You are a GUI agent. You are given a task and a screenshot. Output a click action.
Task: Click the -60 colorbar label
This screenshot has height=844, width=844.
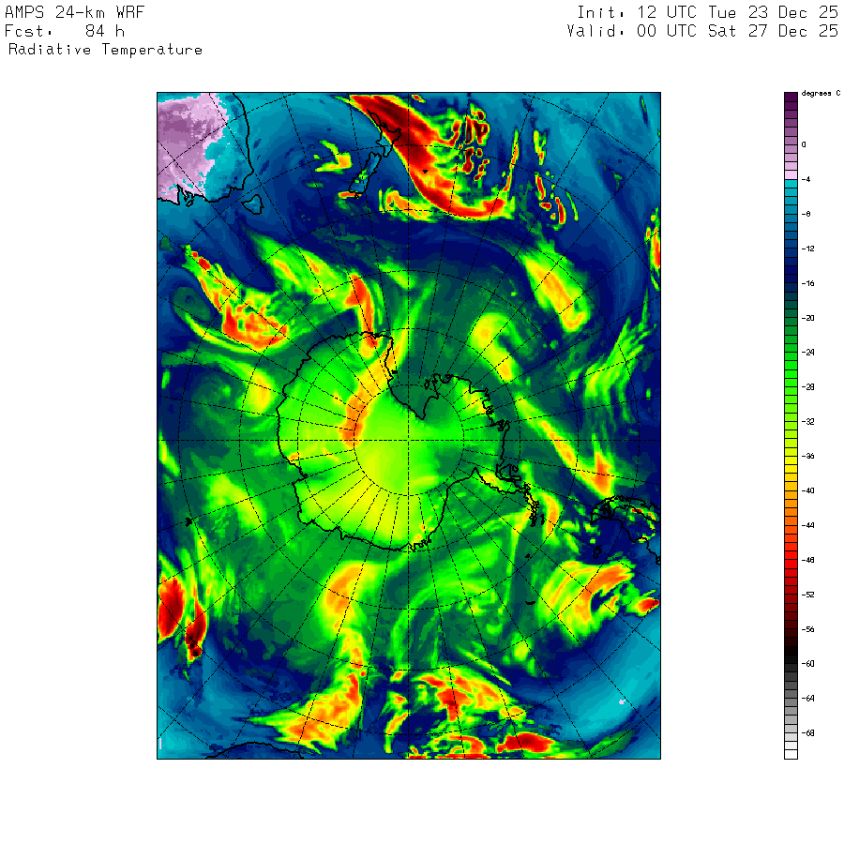coord(807,664)
